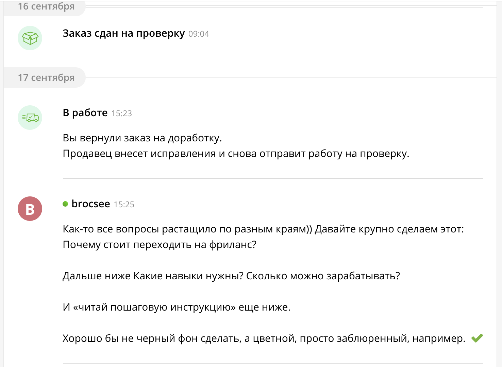The height and width of the screenshot is (367, 502).
Task: Click message line starting Как-то все вопросы
Action: (263, 229)
